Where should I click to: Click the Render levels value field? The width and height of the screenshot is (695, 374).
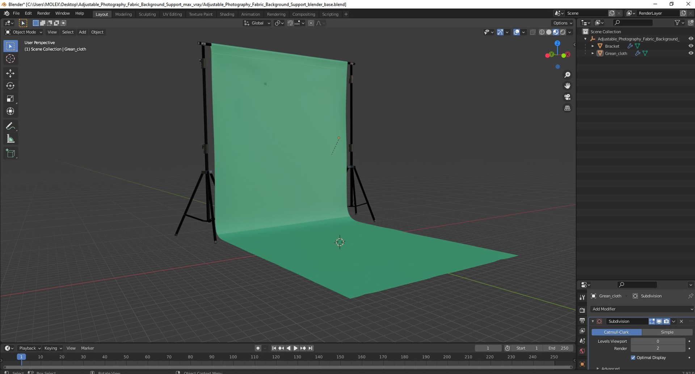click(658, 349)
